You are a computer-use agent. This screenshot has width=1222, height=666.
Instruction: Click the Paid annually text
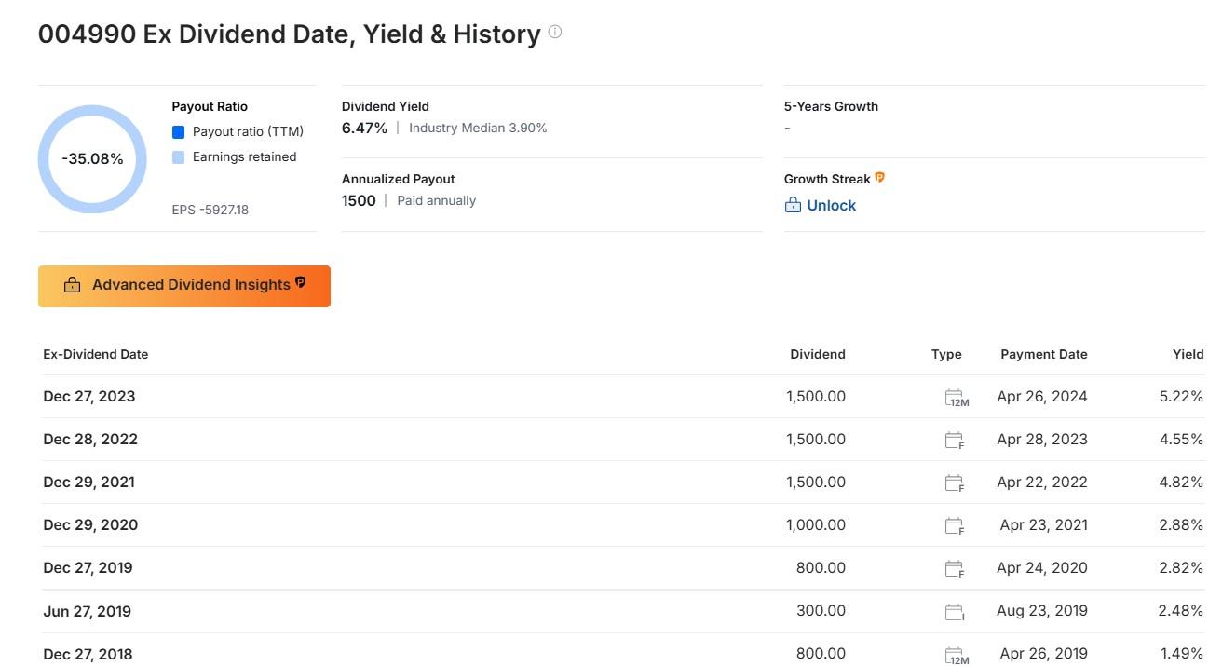(x=436, y=201)
